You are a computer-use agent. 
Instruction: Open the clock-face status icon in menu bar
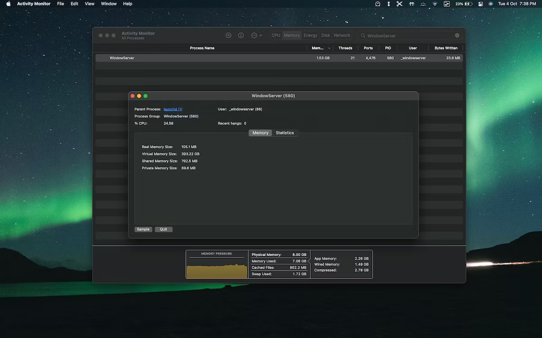[x=378, y=4]
